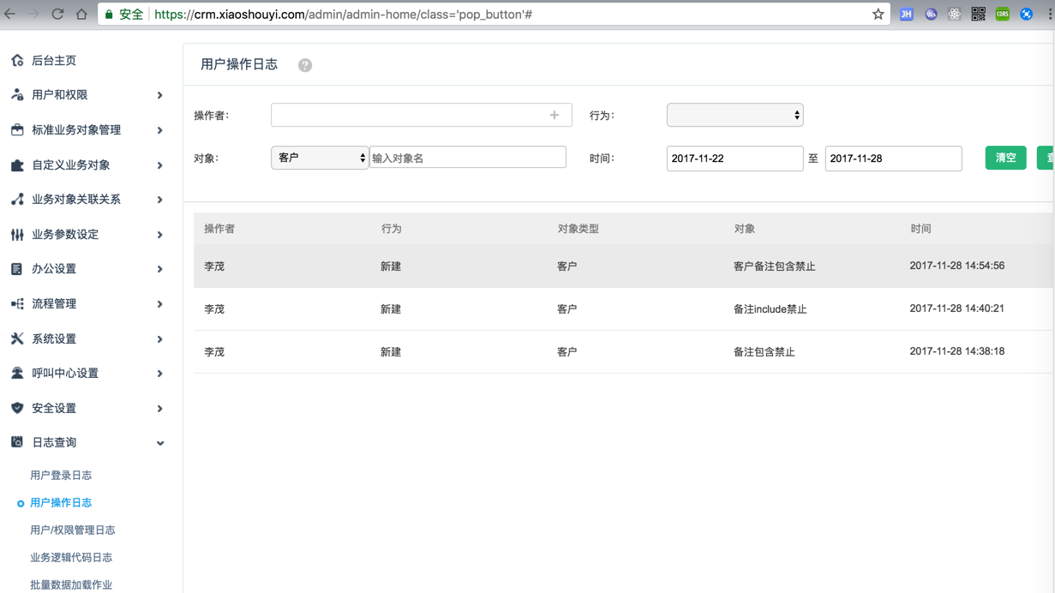Select row 客户备注包含禁止
Image resolution: width=1055 pixels, height=593 pixels.
624,267
